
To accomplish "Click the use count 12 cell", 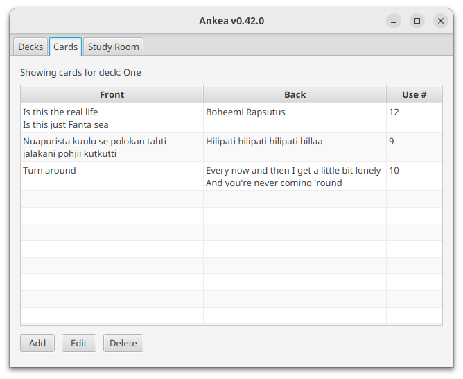I will point(394,112).
